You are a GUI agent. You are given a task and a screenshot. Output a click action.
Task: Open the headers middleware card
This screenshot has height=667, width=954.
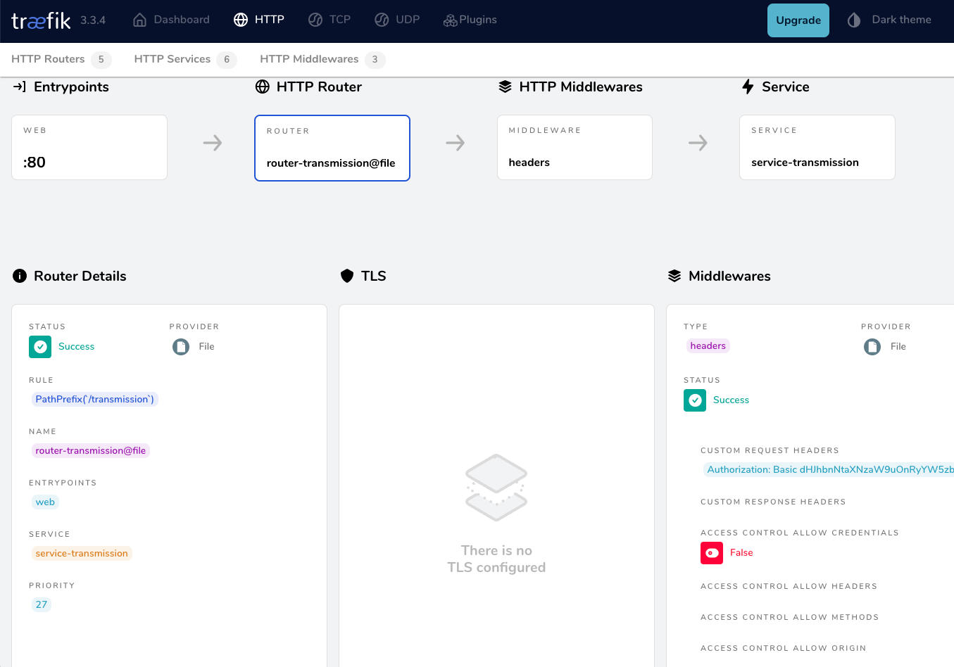point(575,148)
